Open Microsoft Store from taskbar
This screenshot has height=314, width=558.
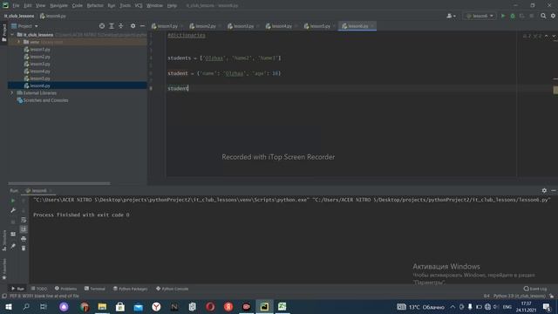[x=120, y=307]
